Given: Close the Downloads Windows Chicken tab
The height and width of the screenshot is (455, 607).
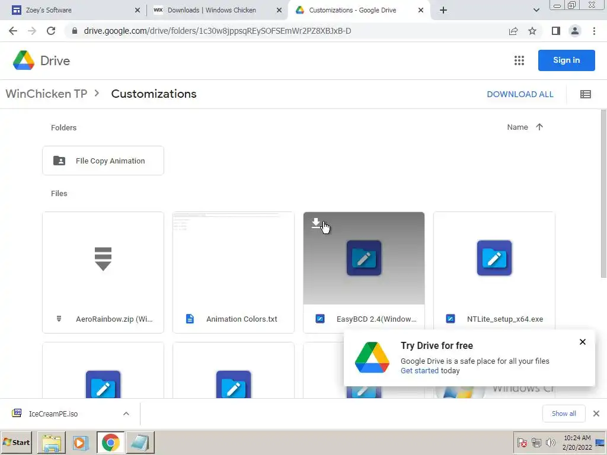Looking at the screenshot, I should click(279, 10).
